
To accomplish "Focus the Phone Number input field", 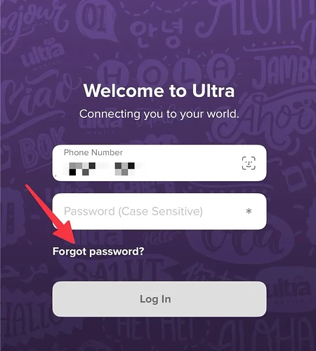I will click(x=159, y=163).
